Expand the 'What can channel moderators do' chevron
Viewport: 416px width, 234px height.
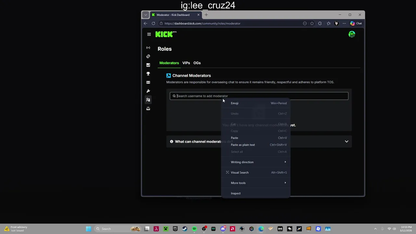tap(346, 141)
